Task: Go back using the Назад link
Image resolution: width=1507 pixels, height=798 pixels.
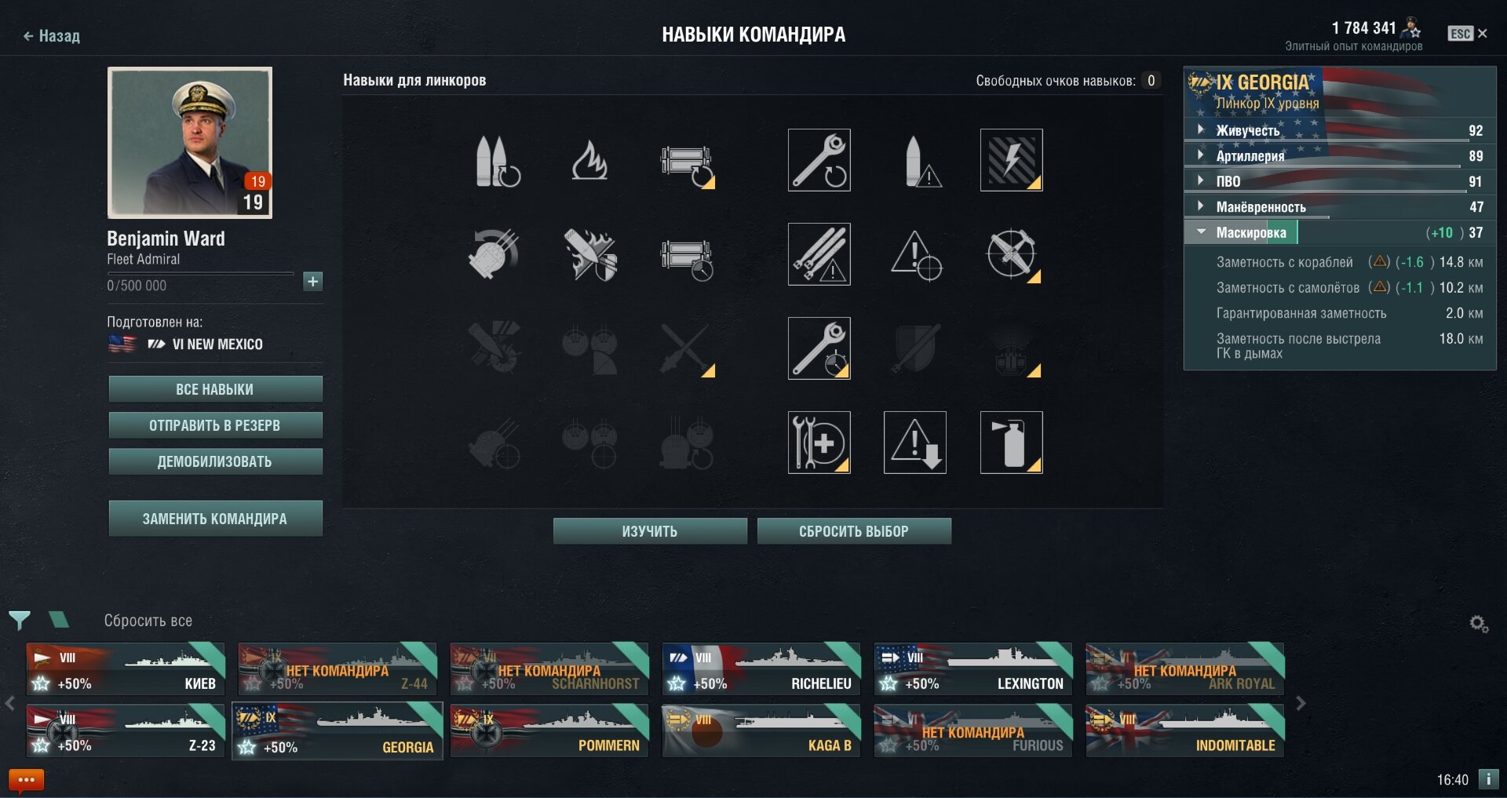Action: 52,35
